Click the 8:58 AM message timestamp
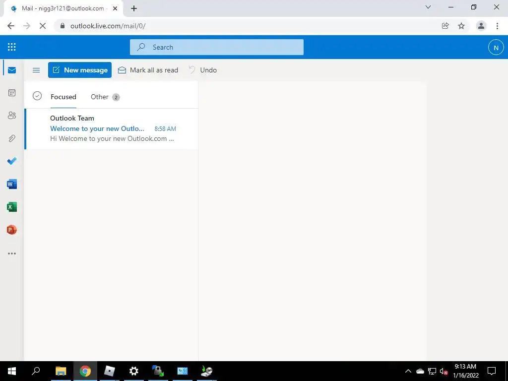The image size is (508, 381). 165,128
